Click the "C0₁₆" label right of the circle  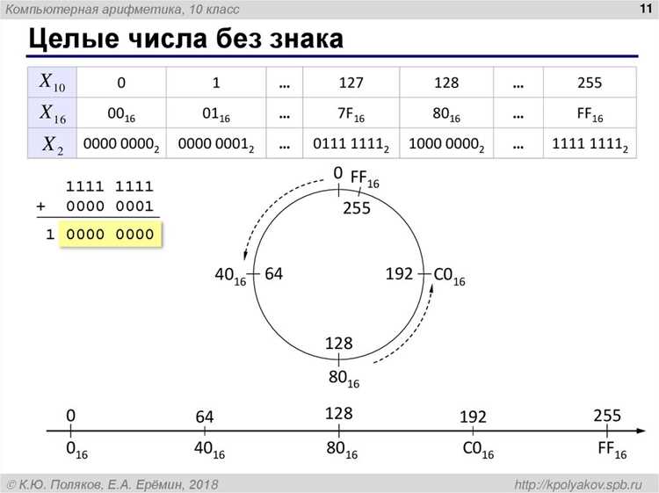click(x=449, y=276)
